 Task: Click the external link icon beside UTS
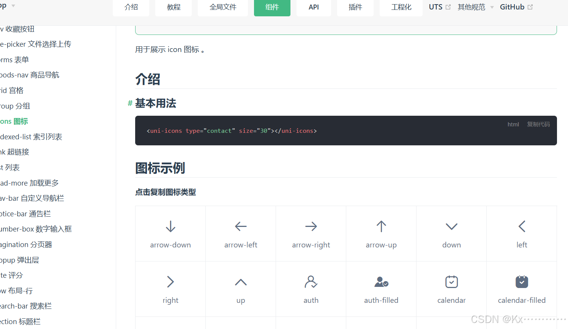[x=448, y=7]
